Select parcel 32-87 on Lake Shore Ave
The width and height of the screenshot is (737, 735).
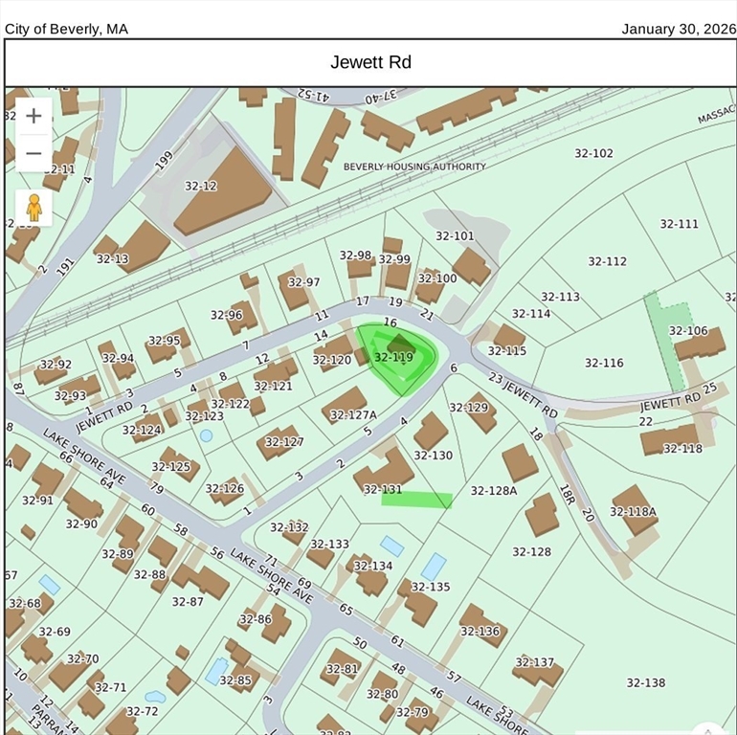[x=188, y=601]
